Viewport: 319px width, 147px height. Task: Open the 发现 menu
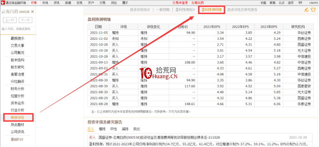(x=79, y=3)
